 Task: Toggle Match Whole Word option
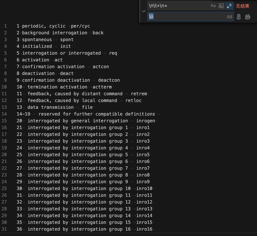click(x=221, y=6)
